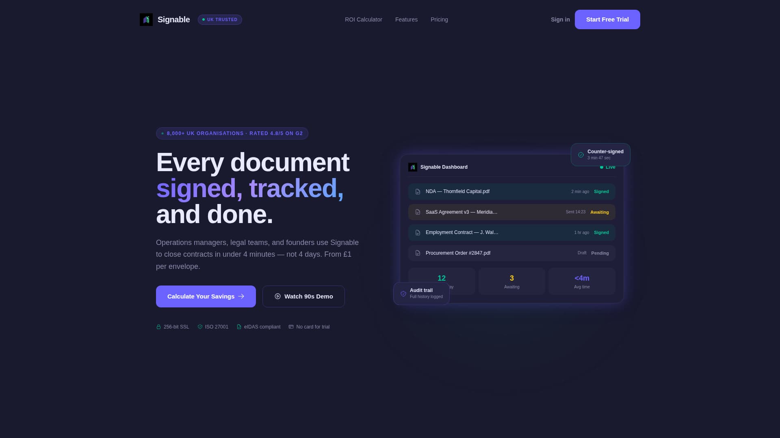Click the Start Free Trial button

(x=607, y=19)
